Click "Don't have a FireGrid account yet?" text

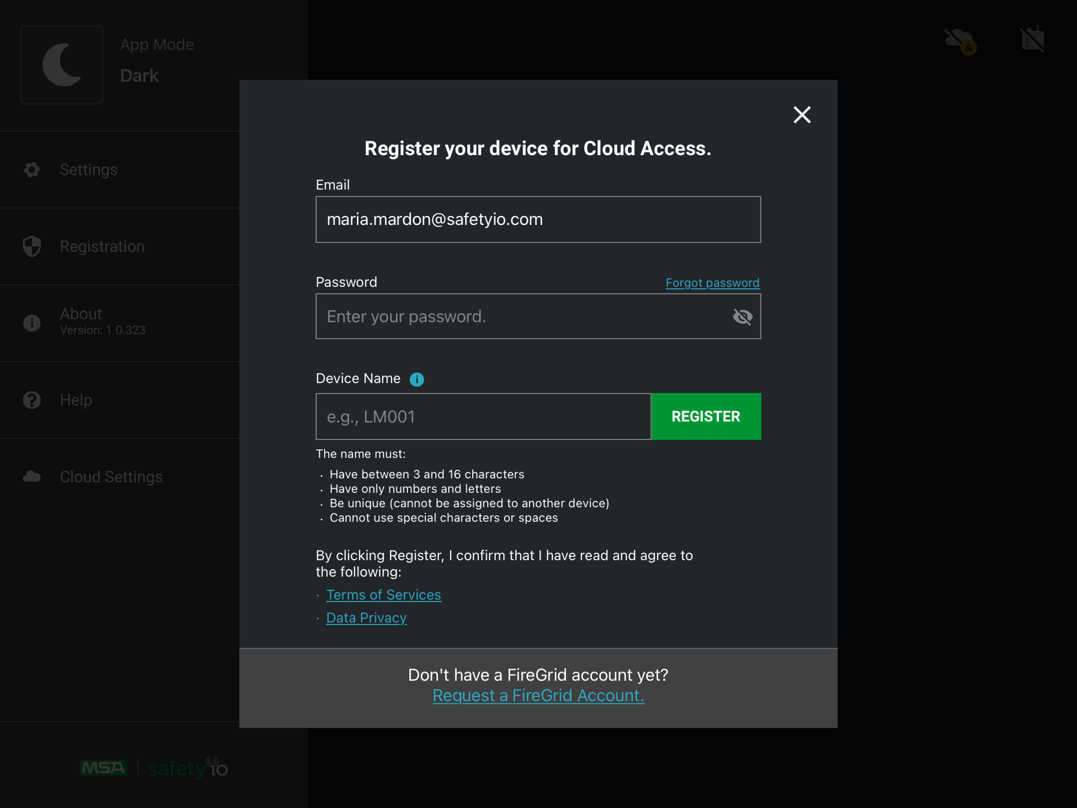(x=538, y=675)
